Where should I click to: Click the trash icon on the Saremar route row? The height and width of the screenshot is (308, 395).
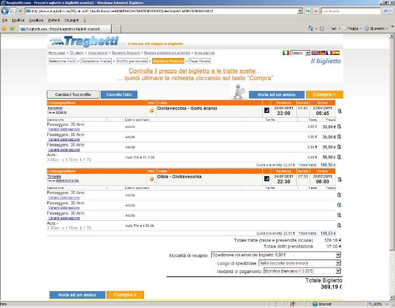click(339, 111)
